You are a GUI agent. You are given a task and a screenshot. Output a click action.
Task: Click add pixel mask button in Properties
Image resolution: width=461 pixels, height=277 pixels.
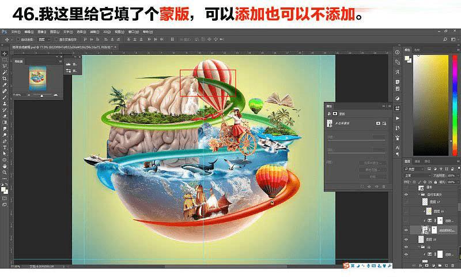point(378,123)
